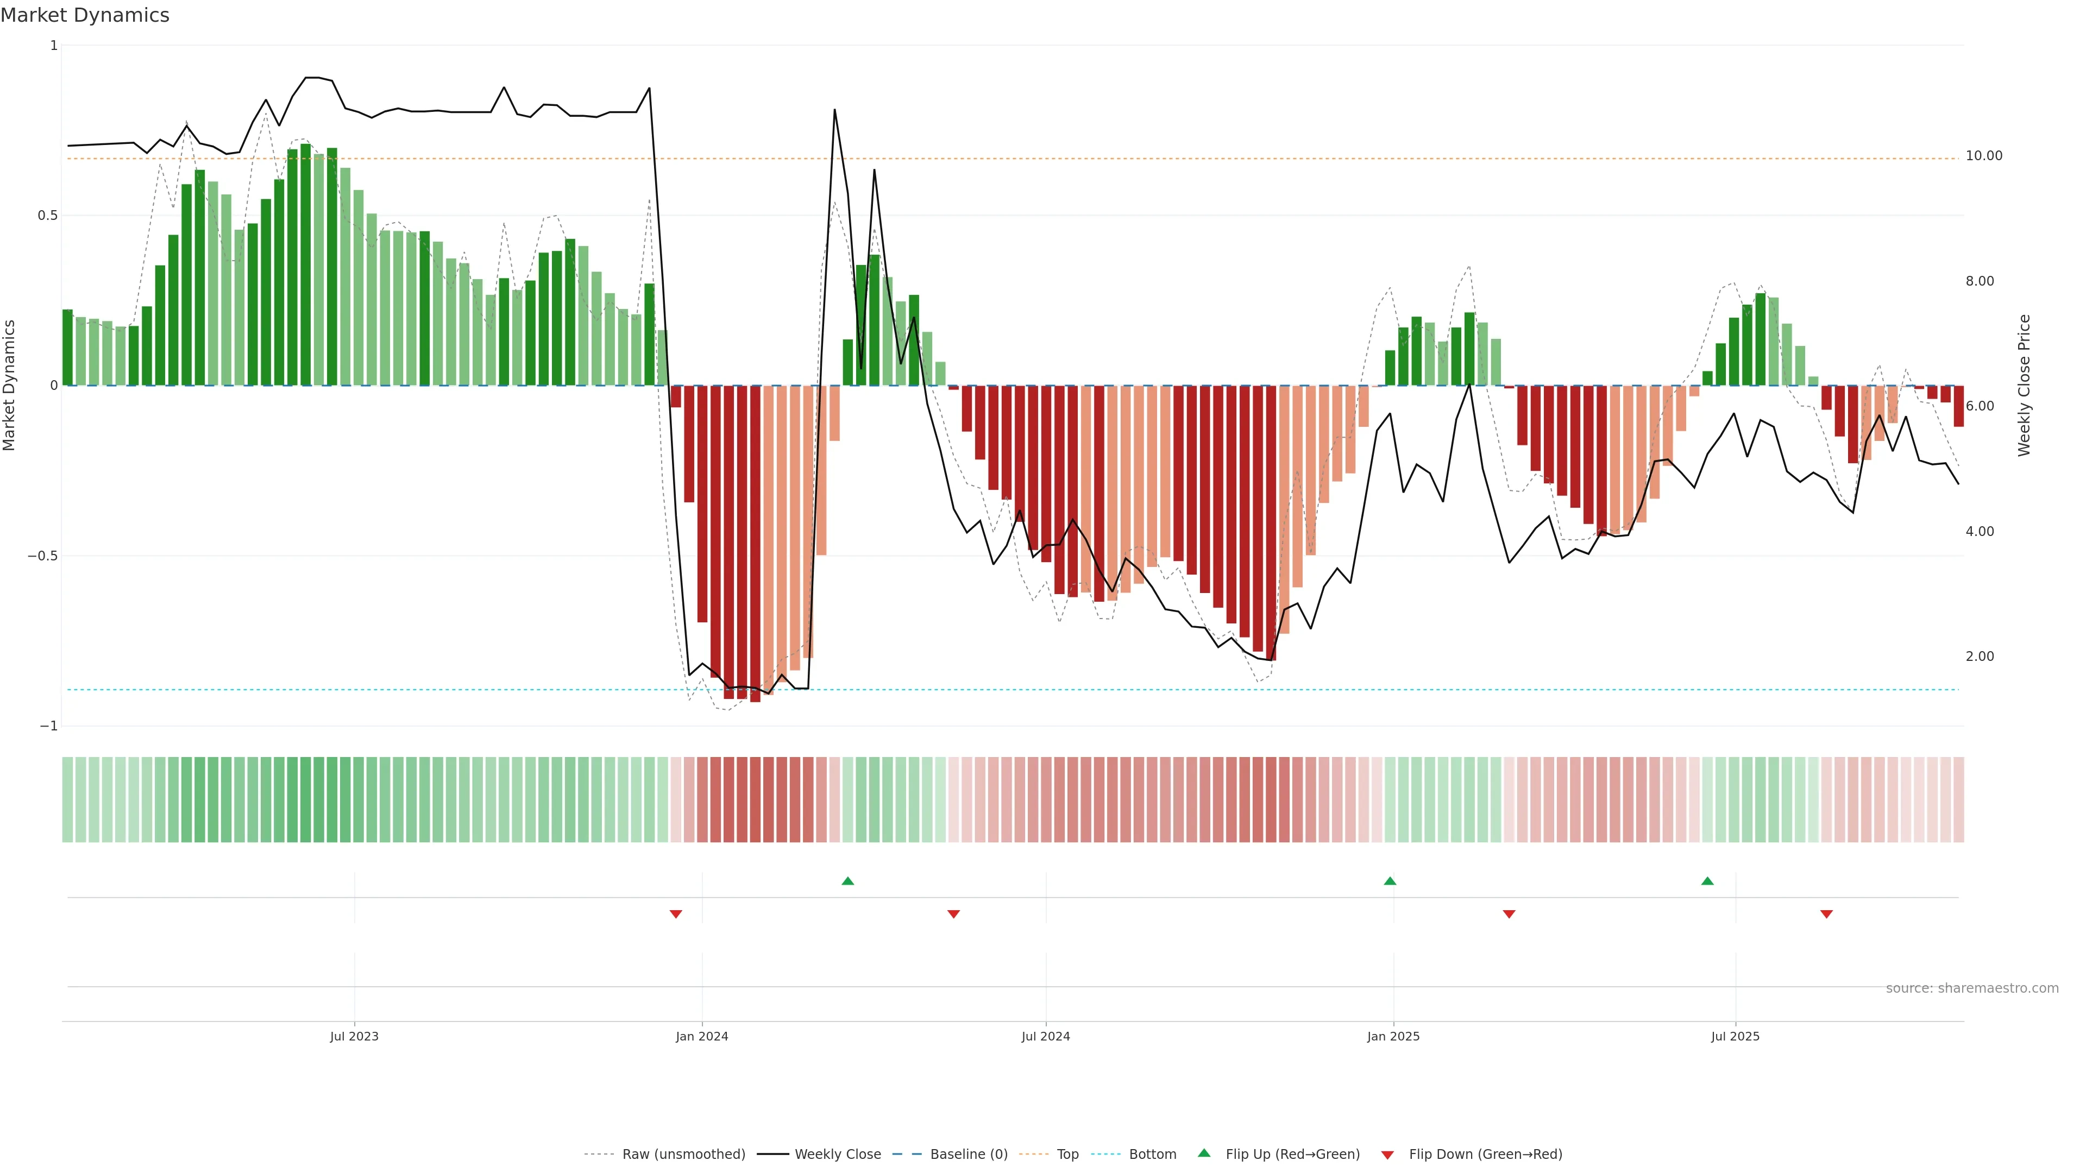Click the Flip Down marker between Jan and Jul 2025
This screenshot has width=2086, height=1173.
point(1509,914)
